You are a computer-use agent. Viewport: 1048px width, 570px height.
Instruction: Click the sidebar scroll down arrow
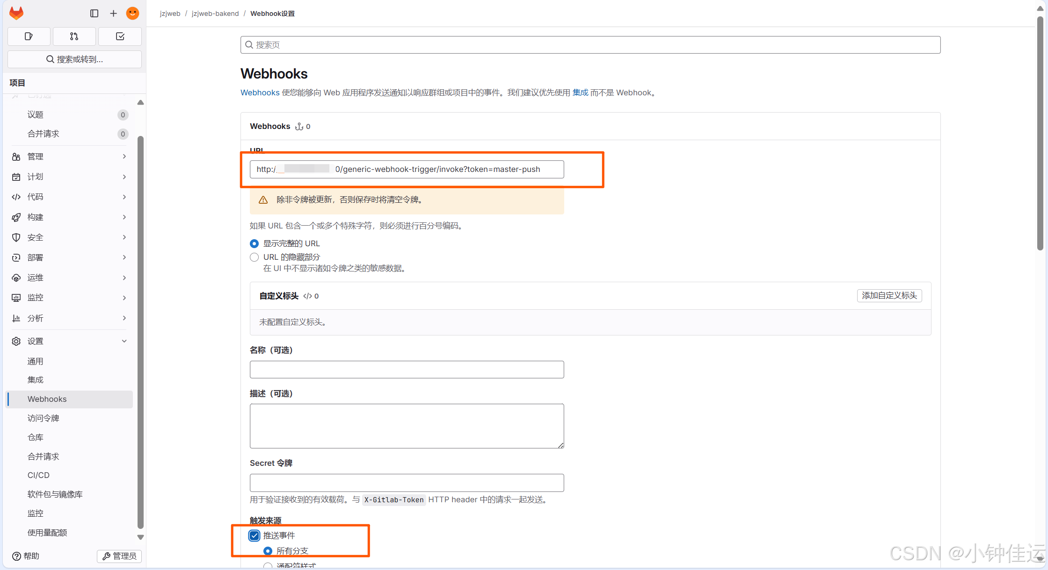[140, 537]
